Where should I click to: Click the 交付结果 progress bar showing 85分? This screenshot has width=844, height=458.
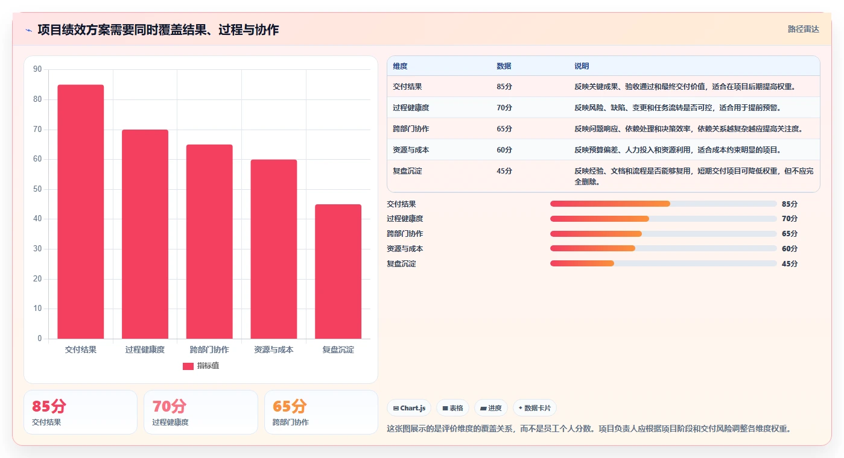pyautogui.click(x=664, y=204)
